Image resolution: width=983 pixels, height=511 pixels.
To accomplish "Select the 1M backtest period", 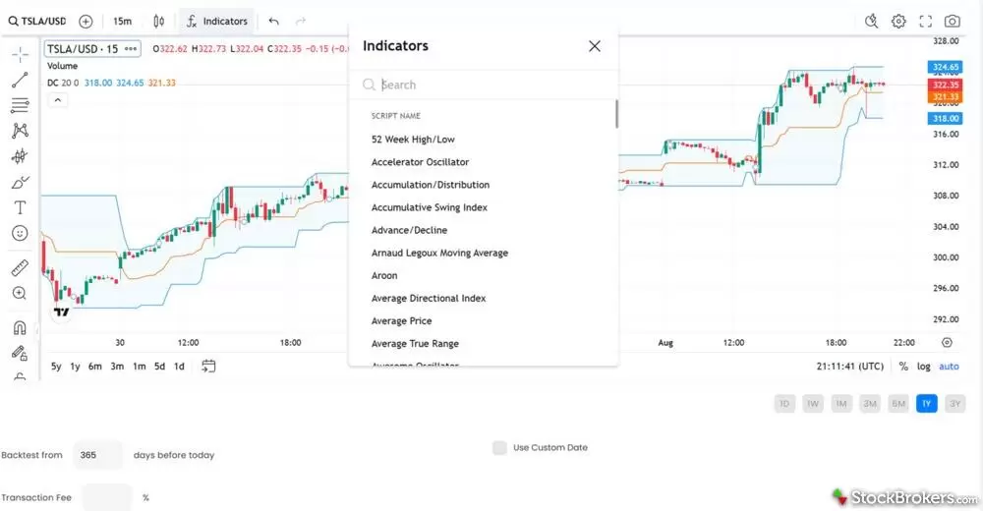I will tap(841, 404).
